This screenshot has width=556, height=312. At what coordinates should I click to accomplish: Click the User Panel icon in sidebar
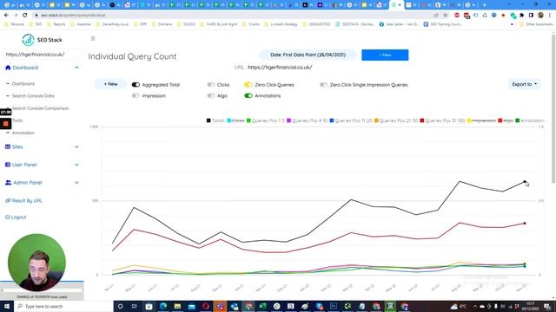[x=8, y=165]
